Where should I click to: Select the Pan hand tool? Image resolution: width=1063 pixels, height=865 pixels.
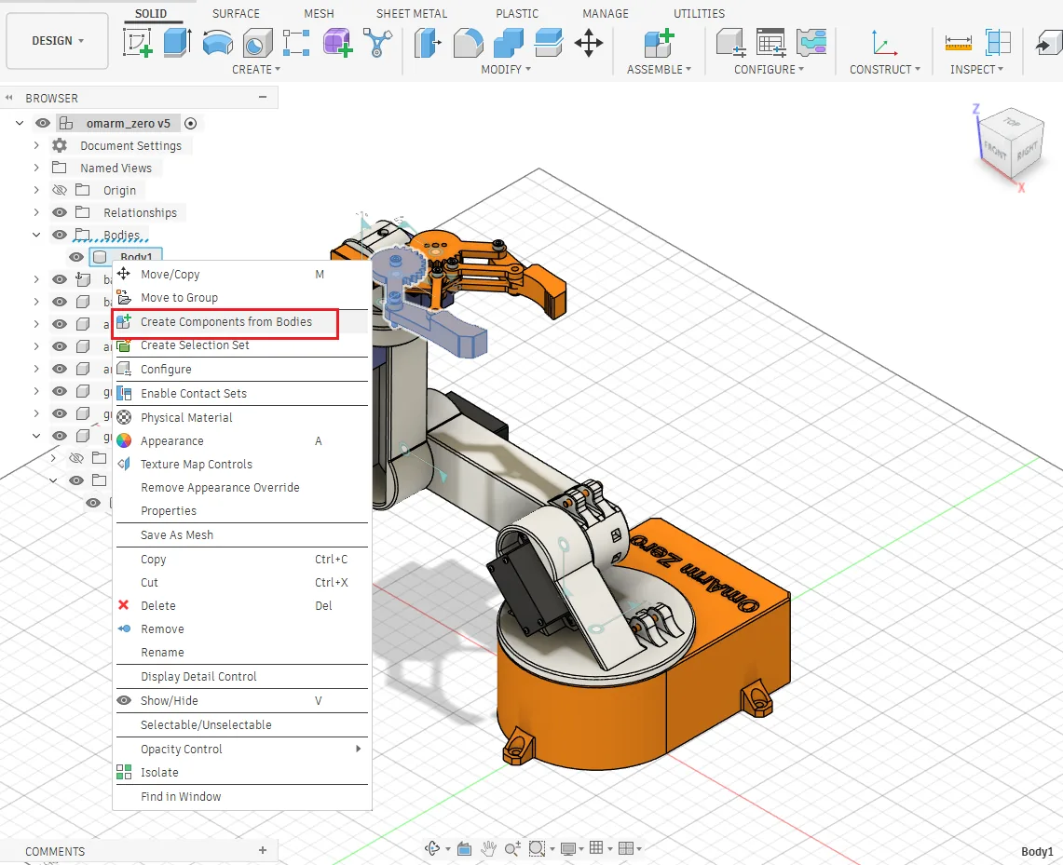[488, 848]
